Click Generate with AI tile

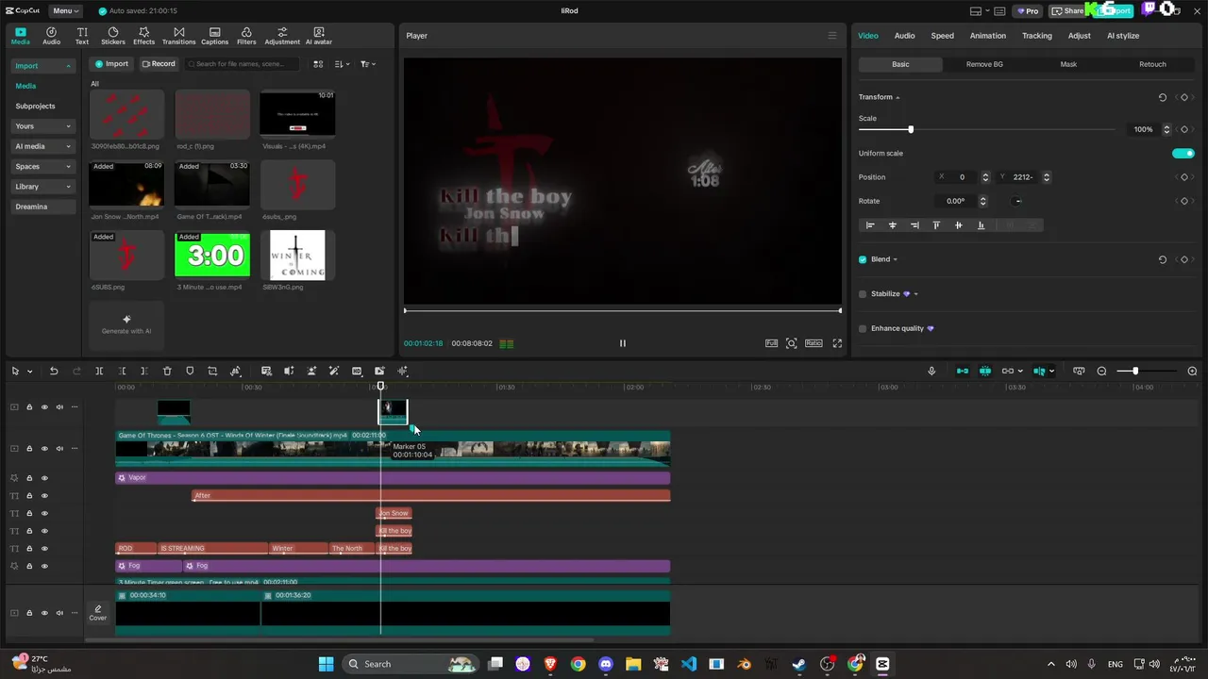(x=126, y=324)
